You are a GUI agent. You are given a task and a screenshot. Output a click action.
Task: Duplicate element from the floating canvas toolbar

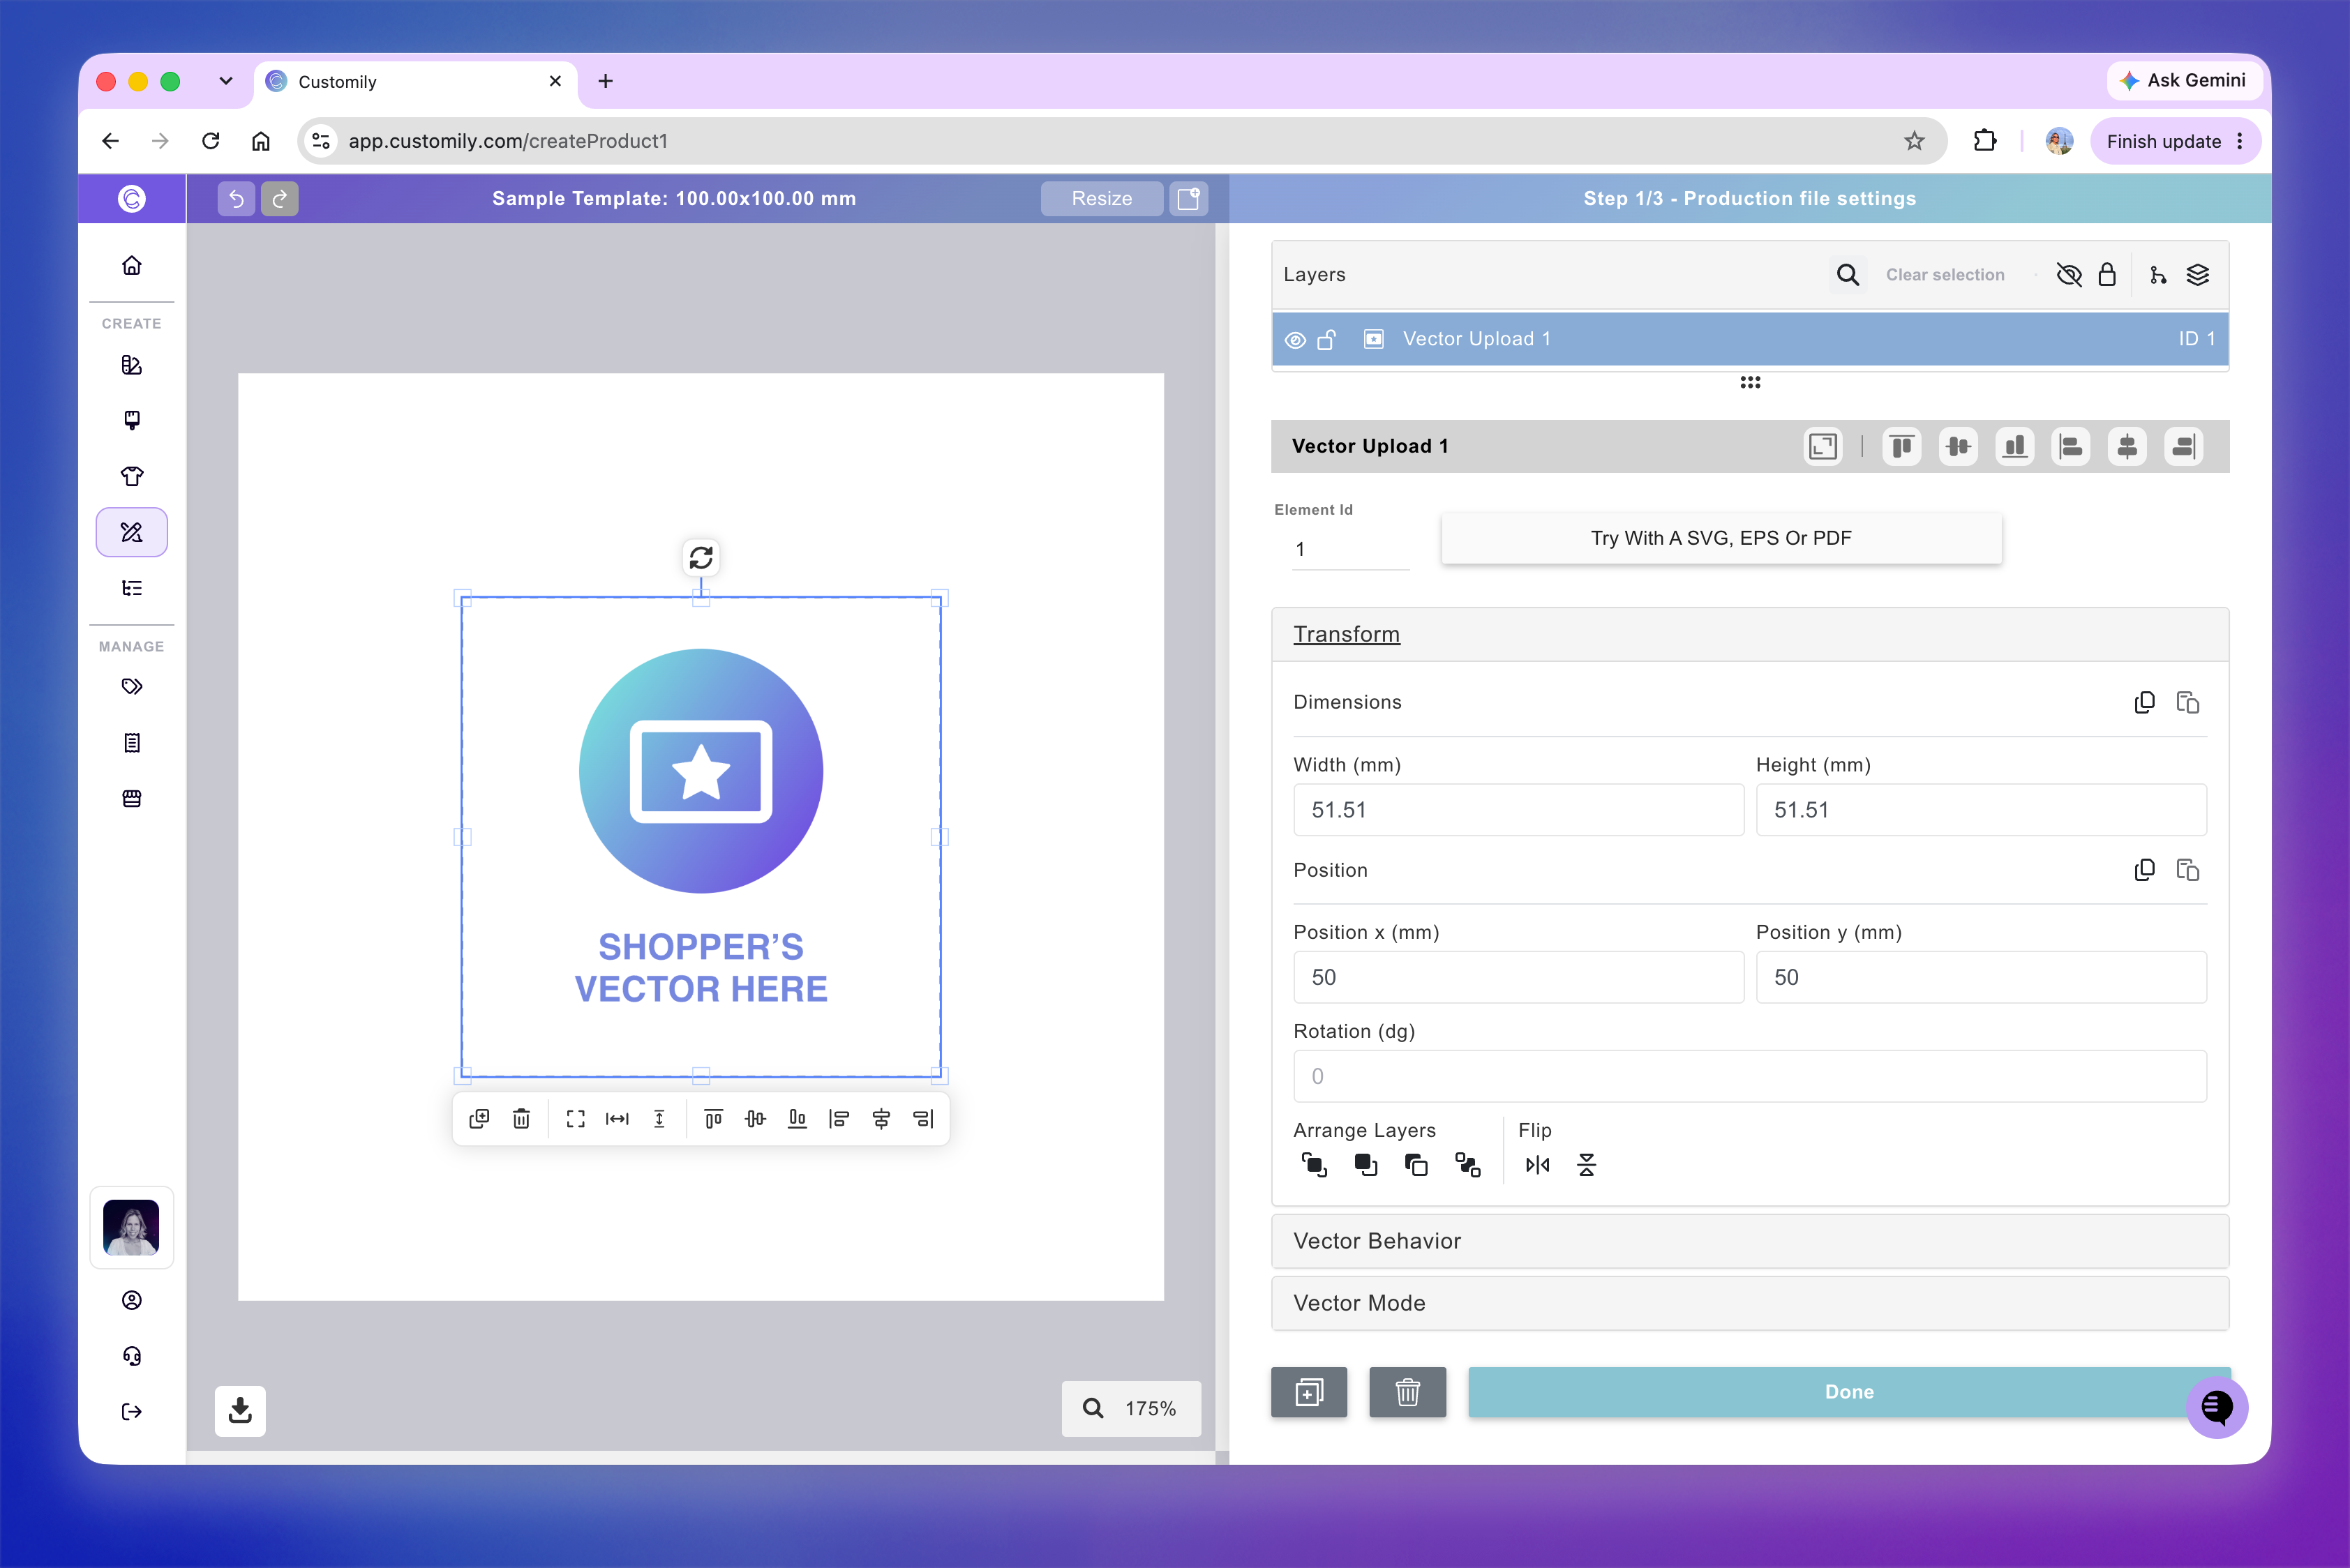[479, 1118]
